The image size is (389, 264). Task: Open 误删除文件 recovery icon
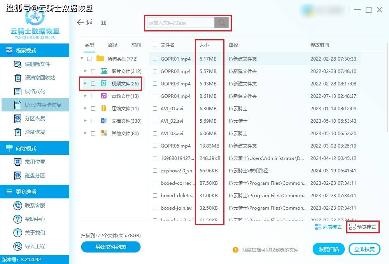(x=18, y=64)
